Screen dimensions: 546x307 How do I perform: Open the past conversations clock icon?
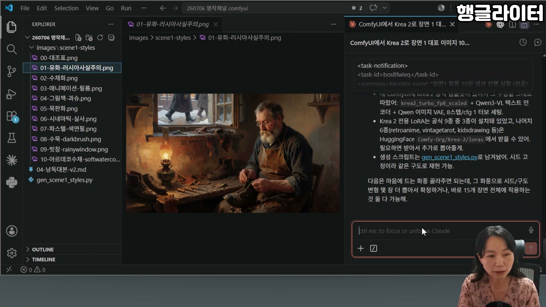pos(523,42)
